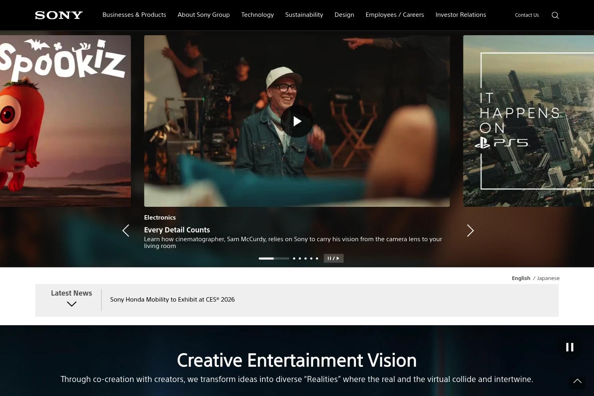Open Businesses & Products menu
The height and width of the screenshot is (396, 594).
coord(134,15)
